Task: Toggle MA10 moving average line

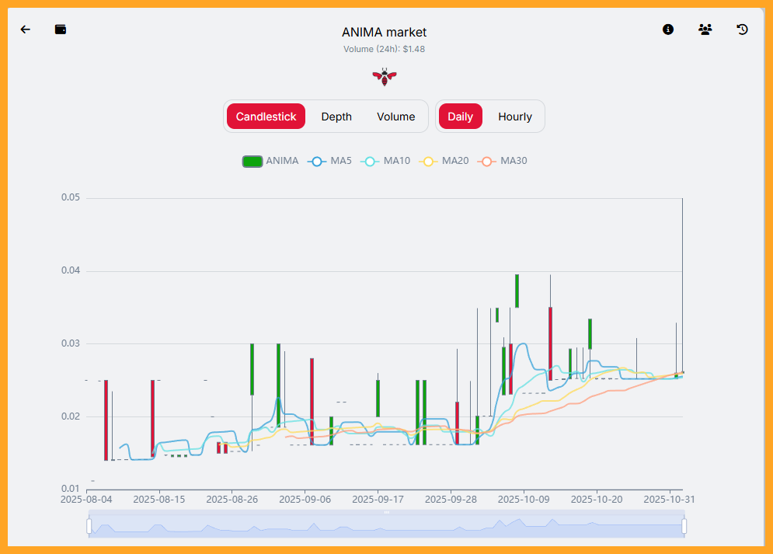Action: tap(386, 161)
